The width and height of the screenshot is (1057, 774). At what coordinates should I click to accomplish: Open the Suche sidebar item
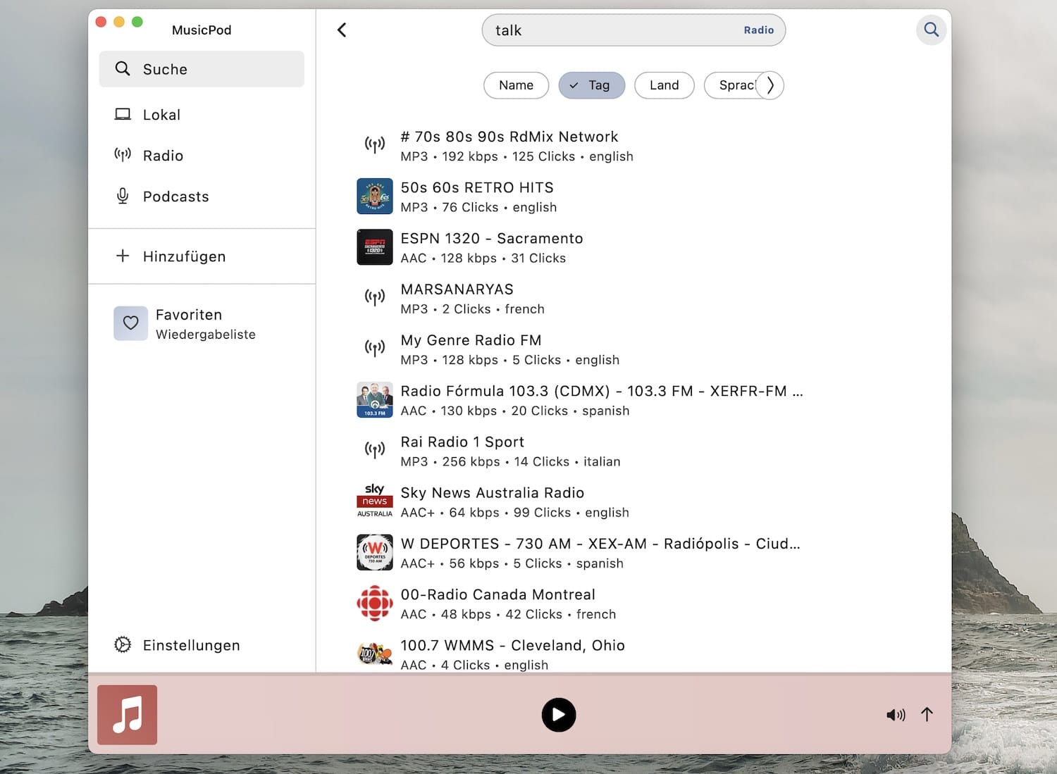(202, 69)
